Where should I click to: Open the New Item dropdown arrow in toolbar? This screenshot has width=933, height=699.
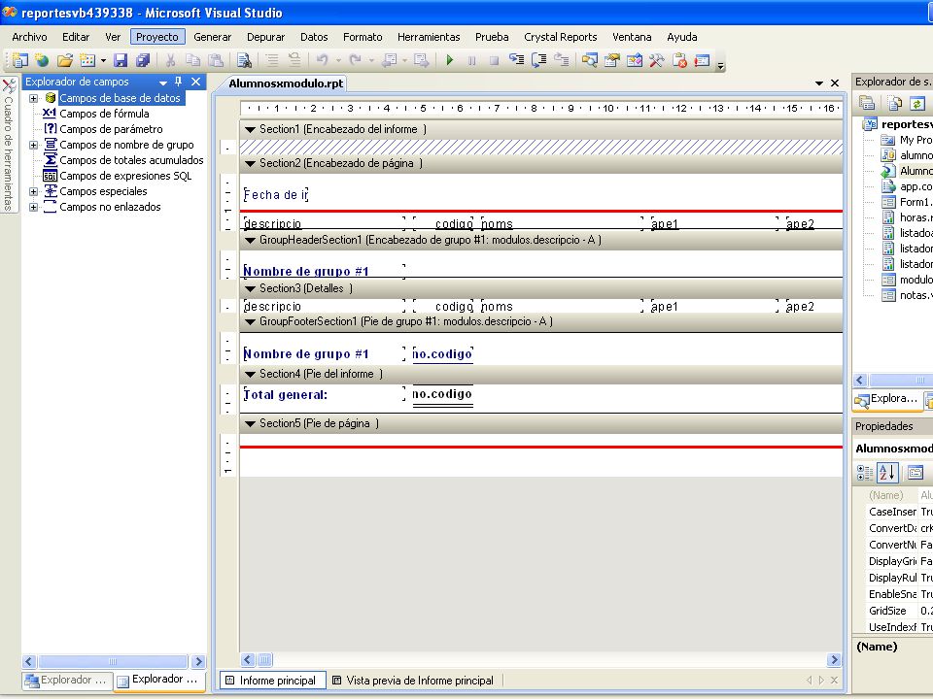tap(104, 60)
